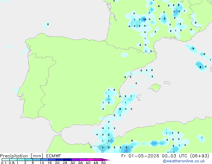
Task: Click the date "Fr 01-05-2026" text
Action: 140,156
